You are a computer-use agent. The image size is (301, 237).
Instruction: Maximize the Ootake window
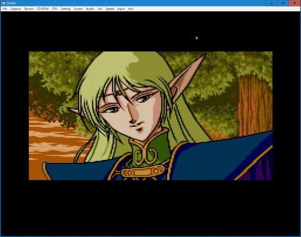[283, 3]
